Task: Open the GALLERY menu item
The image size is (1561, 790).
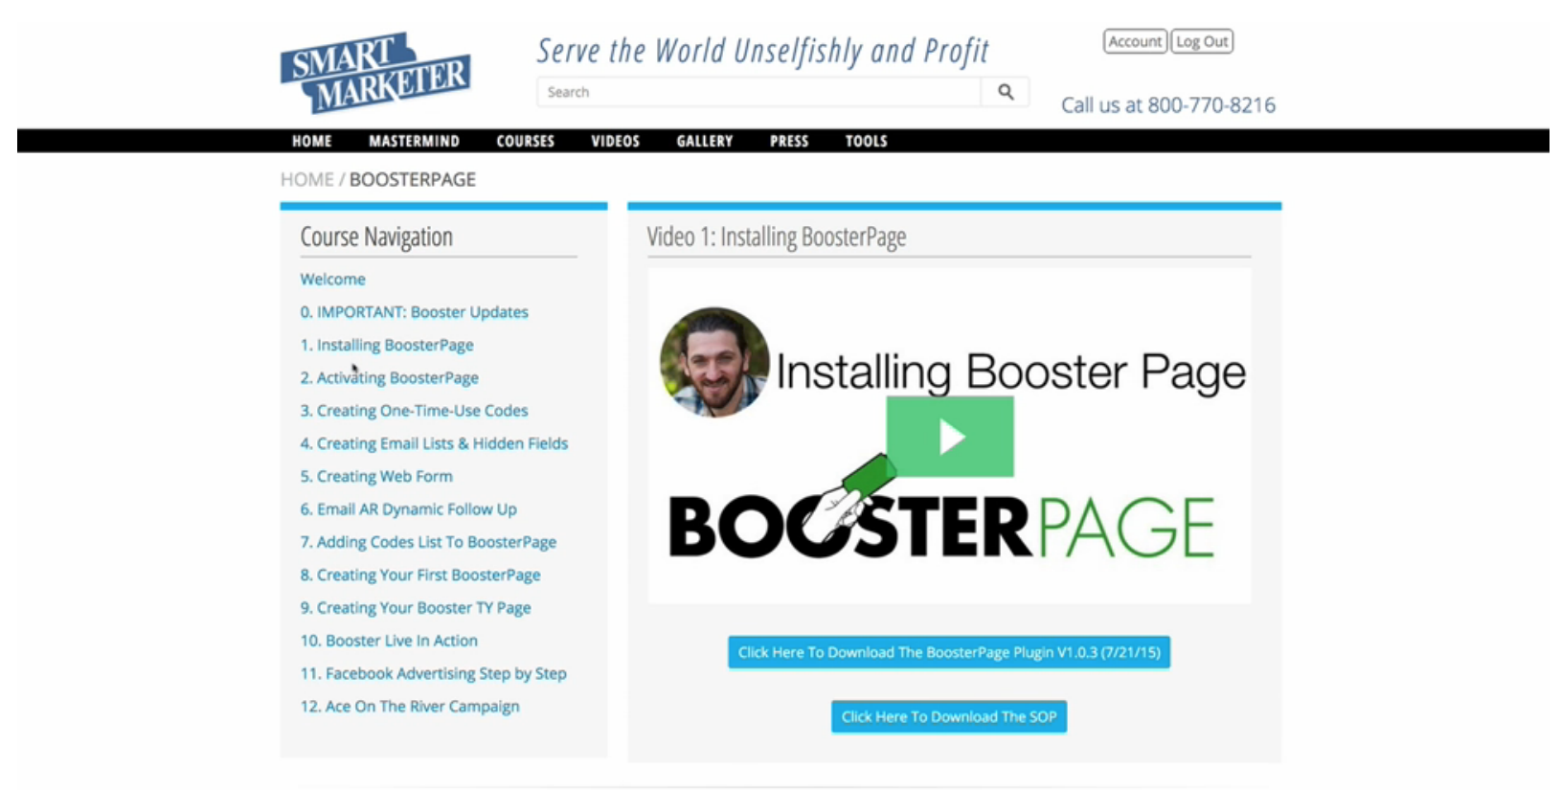Action: click(704, 141)
